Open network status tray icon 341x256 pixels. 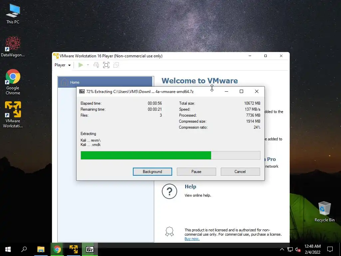click(290, 249)
